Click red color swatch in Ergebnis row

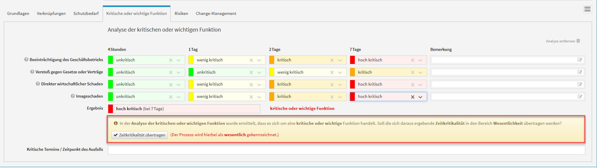click(111, 109)
